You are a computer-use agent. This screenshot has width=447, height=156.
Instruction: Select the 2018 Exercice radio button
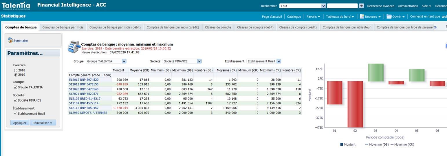[16, 70]
